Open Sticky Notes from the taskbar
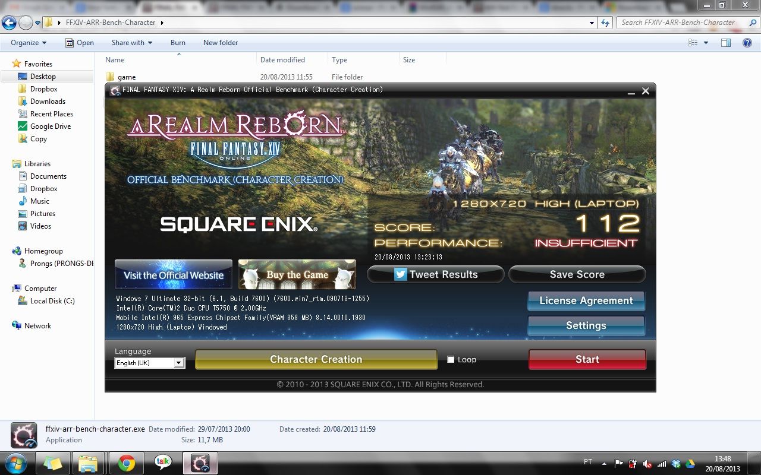This screenshot has height=475, width=761. click(53, 463)
